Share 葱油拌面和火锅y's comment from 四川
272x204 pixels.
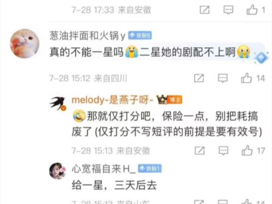click(x=199, y=78)
